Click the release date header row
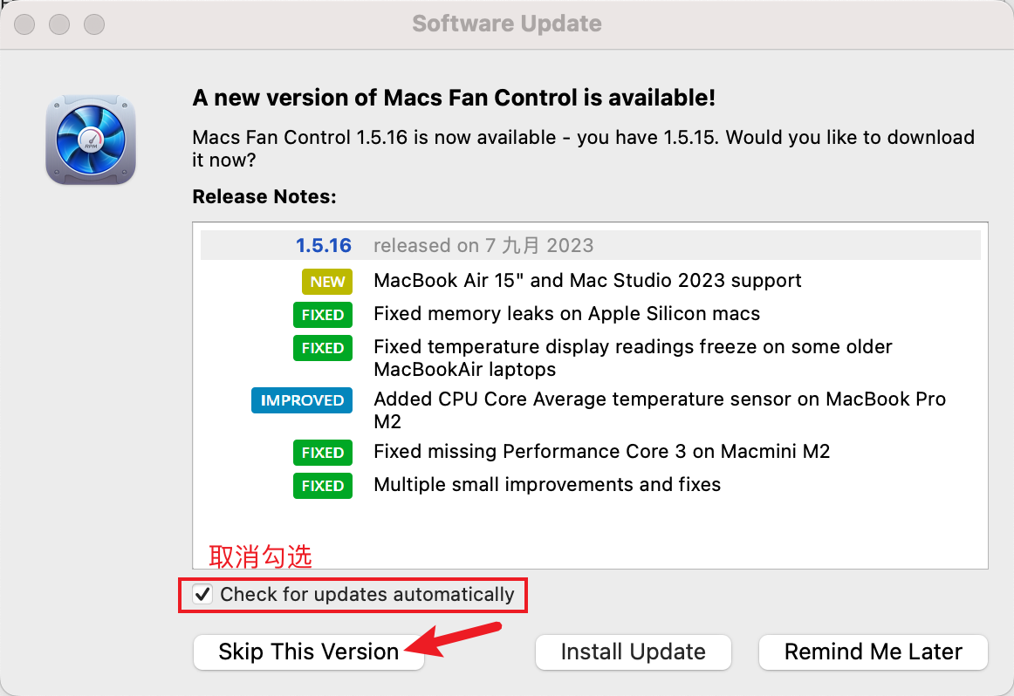The image size is (1014, 696). pyautogui.click(x=591, y=246)
